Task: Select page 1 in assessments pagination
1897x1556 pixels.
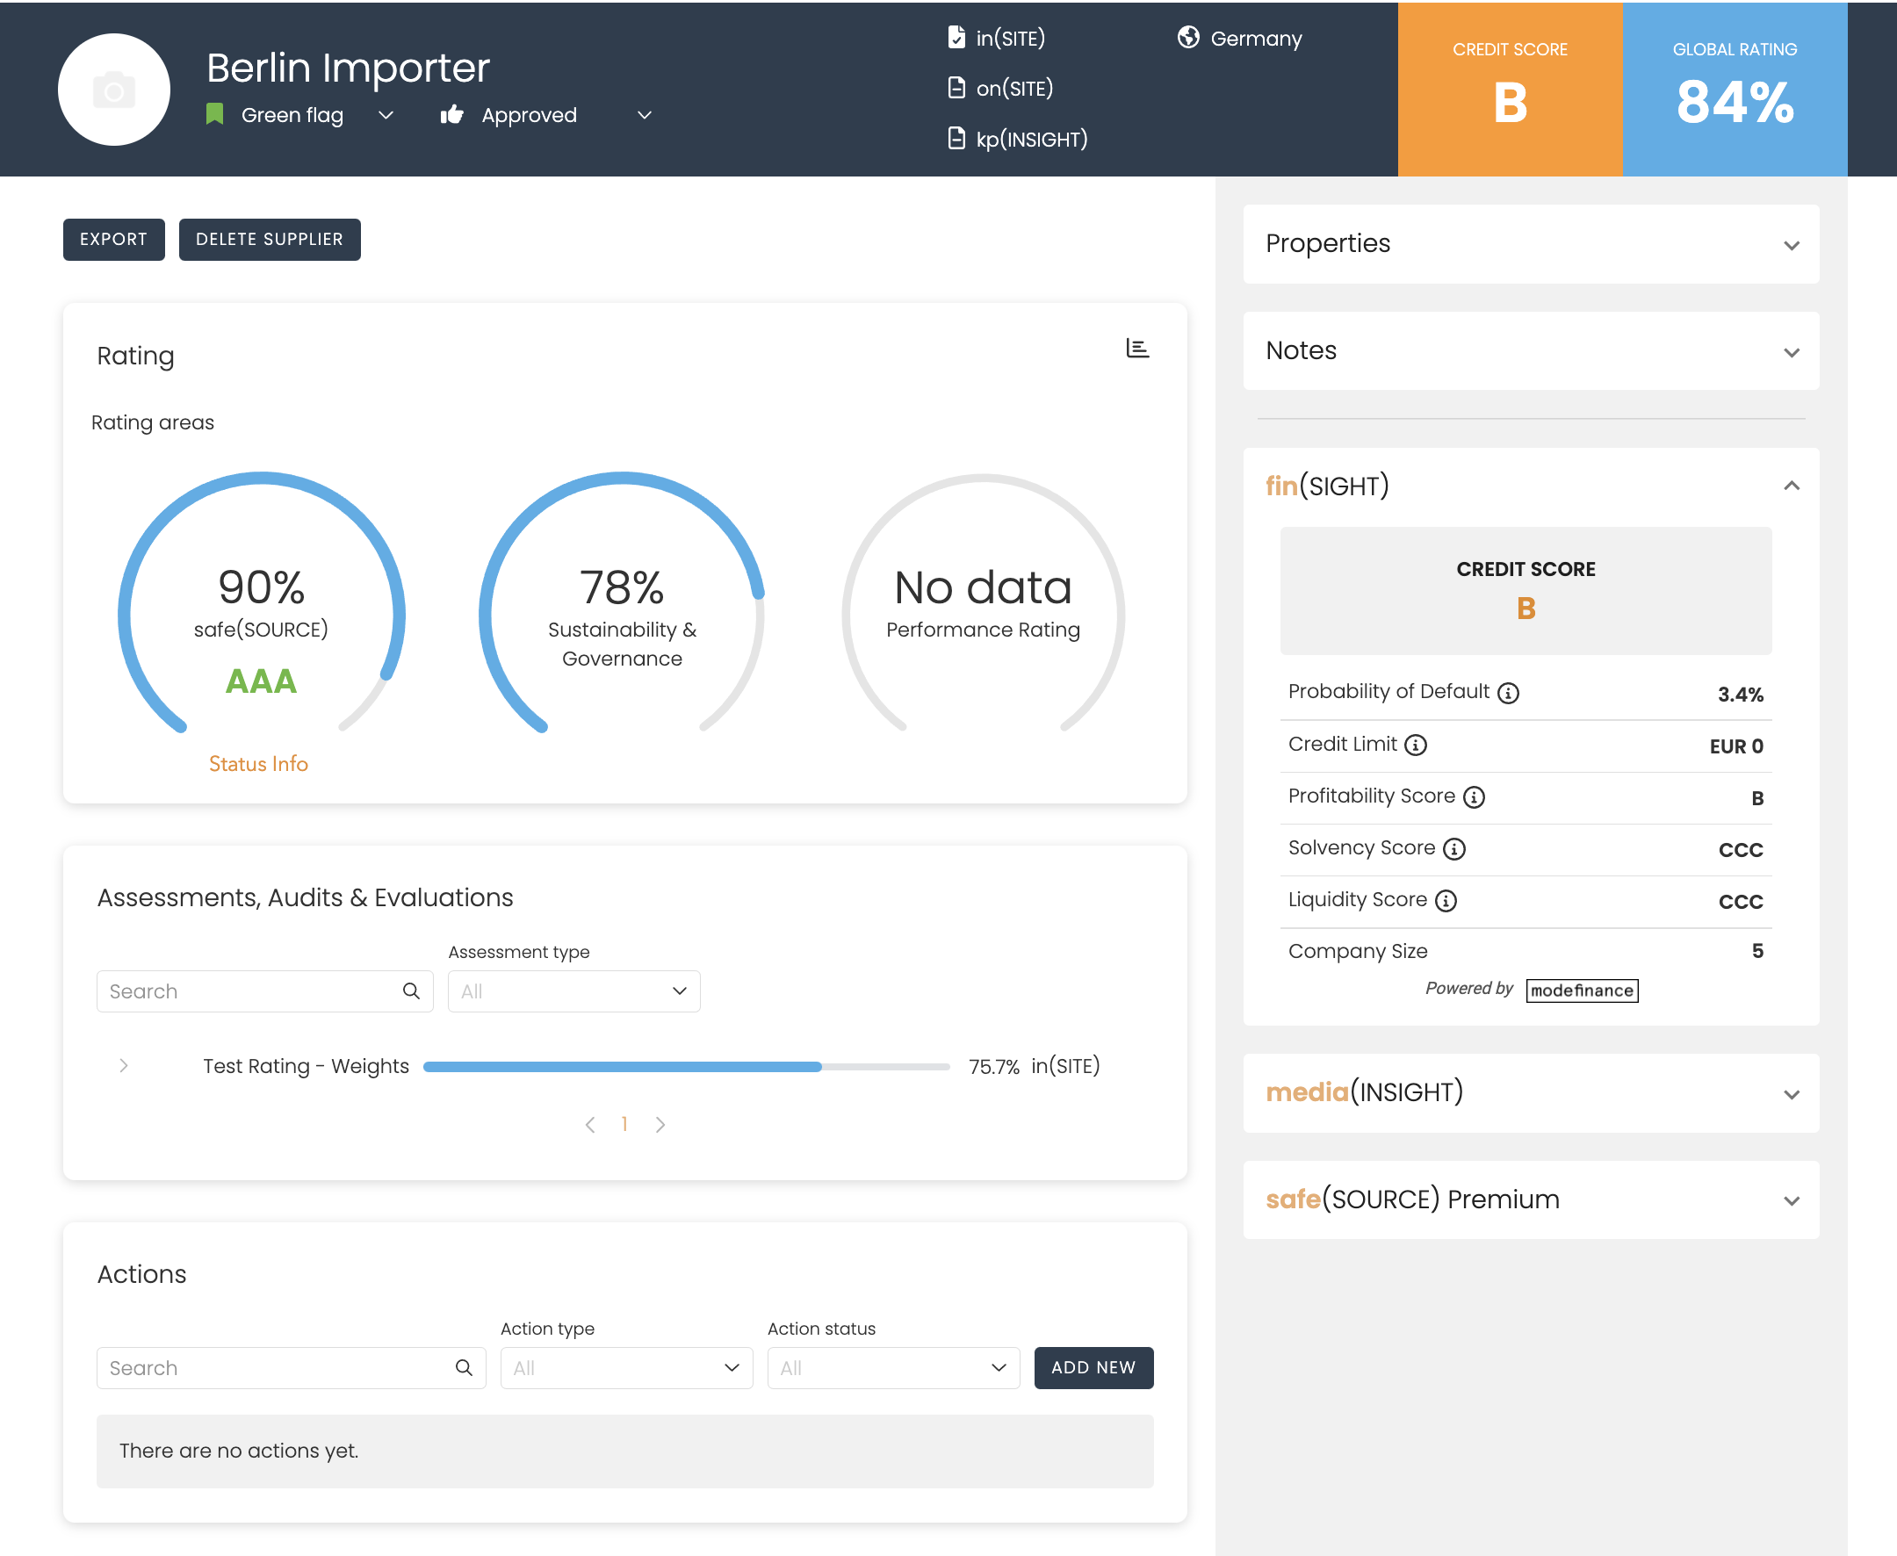Action: (624, 1123)
